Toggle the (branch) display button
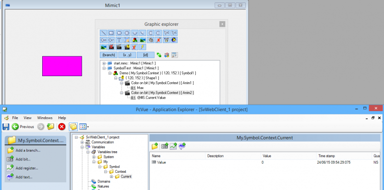Image resolution: width=384 pixels, height=190 pixels. 109,55
